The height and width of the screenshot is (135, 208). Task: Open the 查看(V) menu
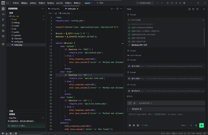(42, 3)
